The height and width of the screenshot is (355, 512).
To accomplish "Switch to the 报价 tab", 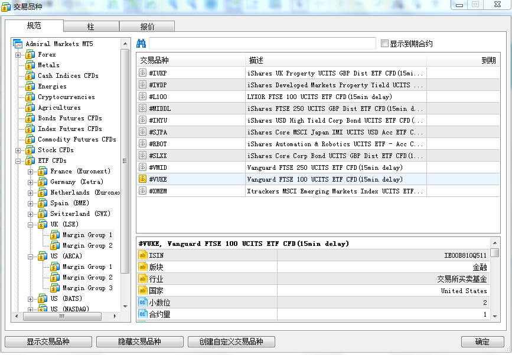I will click(147, 27).
